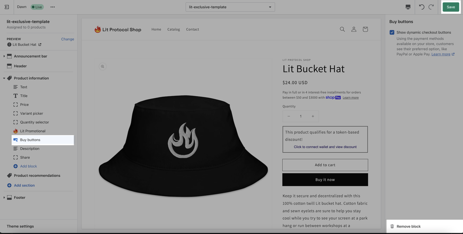Screen dimensions: 463x234
Task: Click the image zoom magnifier icon
Action: (x=103, y=67)
